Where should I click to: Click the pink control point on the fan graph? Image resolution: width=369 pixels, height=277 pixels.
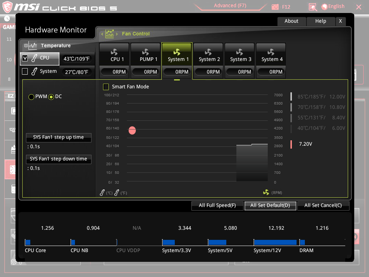click(x=132, y=130)
